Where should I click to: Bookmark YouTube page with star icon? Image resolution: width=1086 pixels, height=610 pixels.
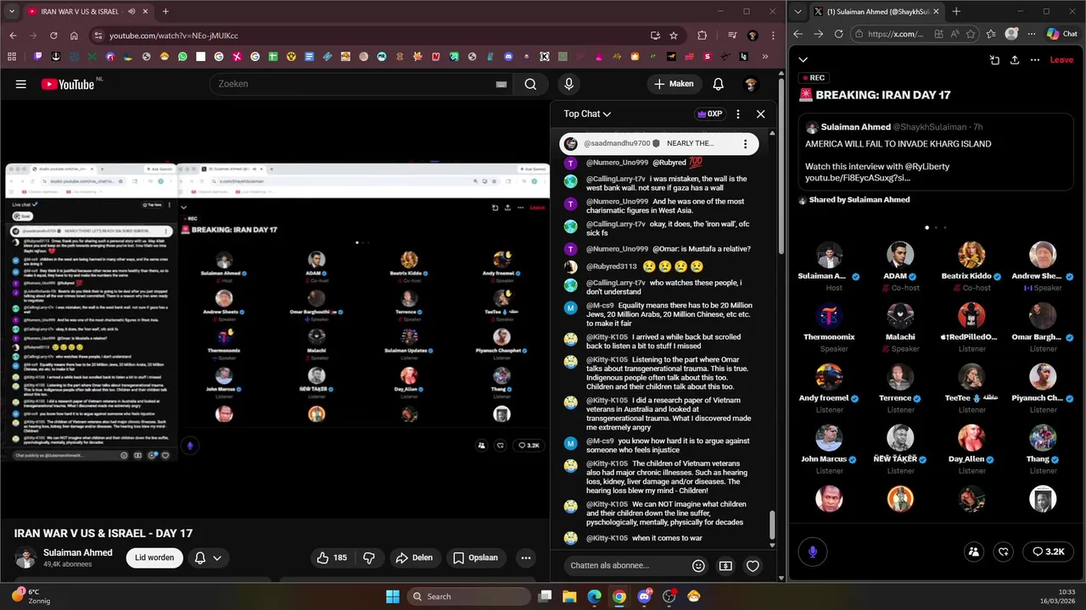coord(674,36)
